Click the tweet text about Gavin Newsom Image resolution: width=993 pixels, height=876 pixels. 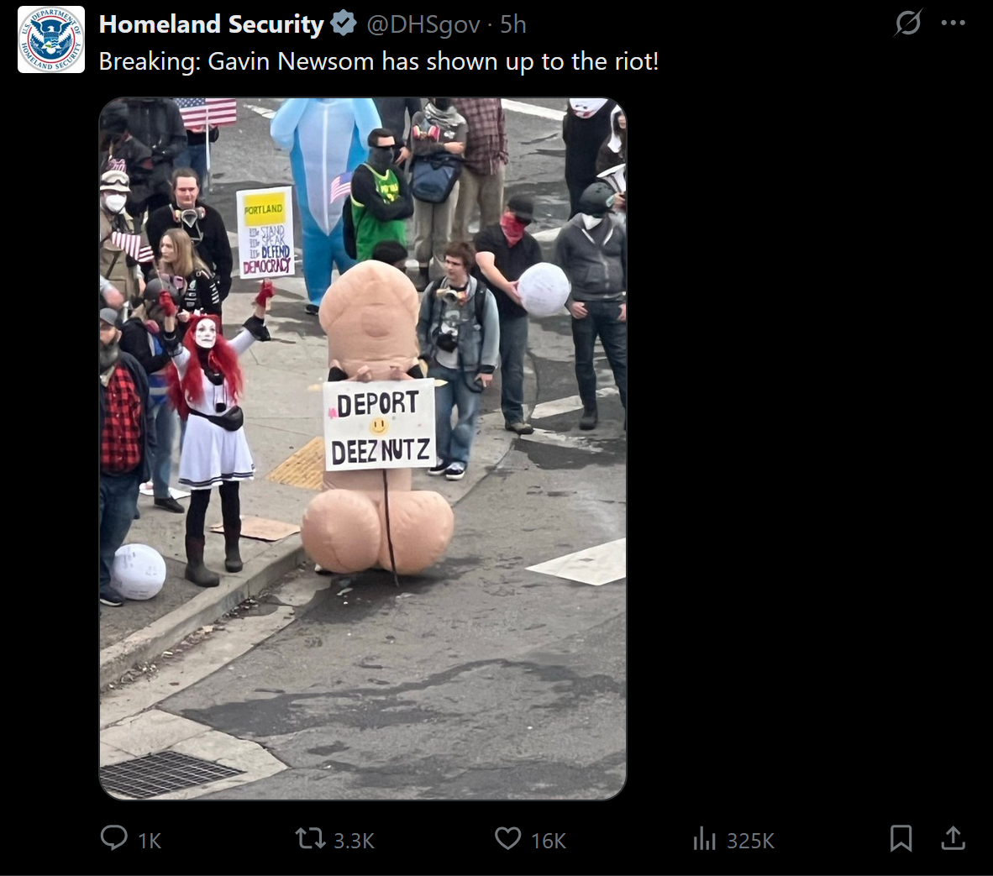coord(379,62)
